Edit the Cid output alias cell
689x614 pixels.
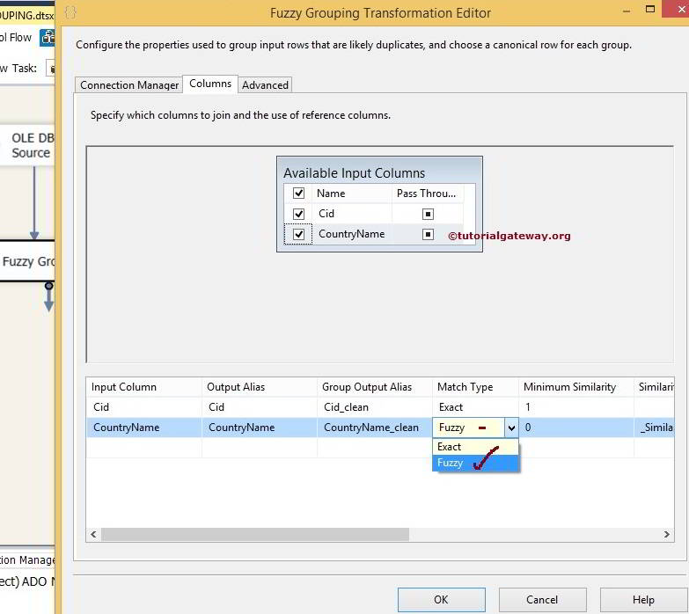(260, 407)
